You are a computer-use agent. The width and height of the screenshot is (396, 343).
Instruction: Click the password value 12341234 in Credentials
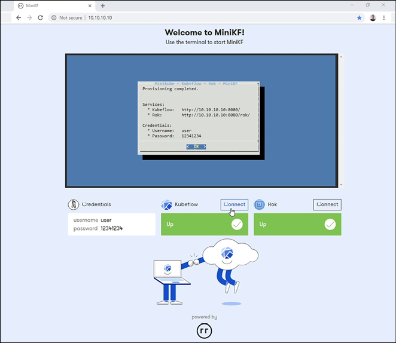(112, 228)
